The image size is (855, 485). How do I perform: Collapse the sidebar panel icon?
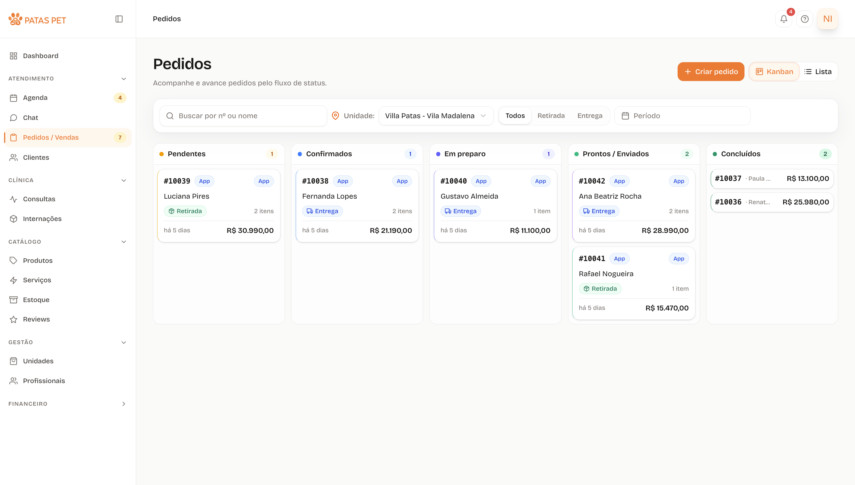119,19
